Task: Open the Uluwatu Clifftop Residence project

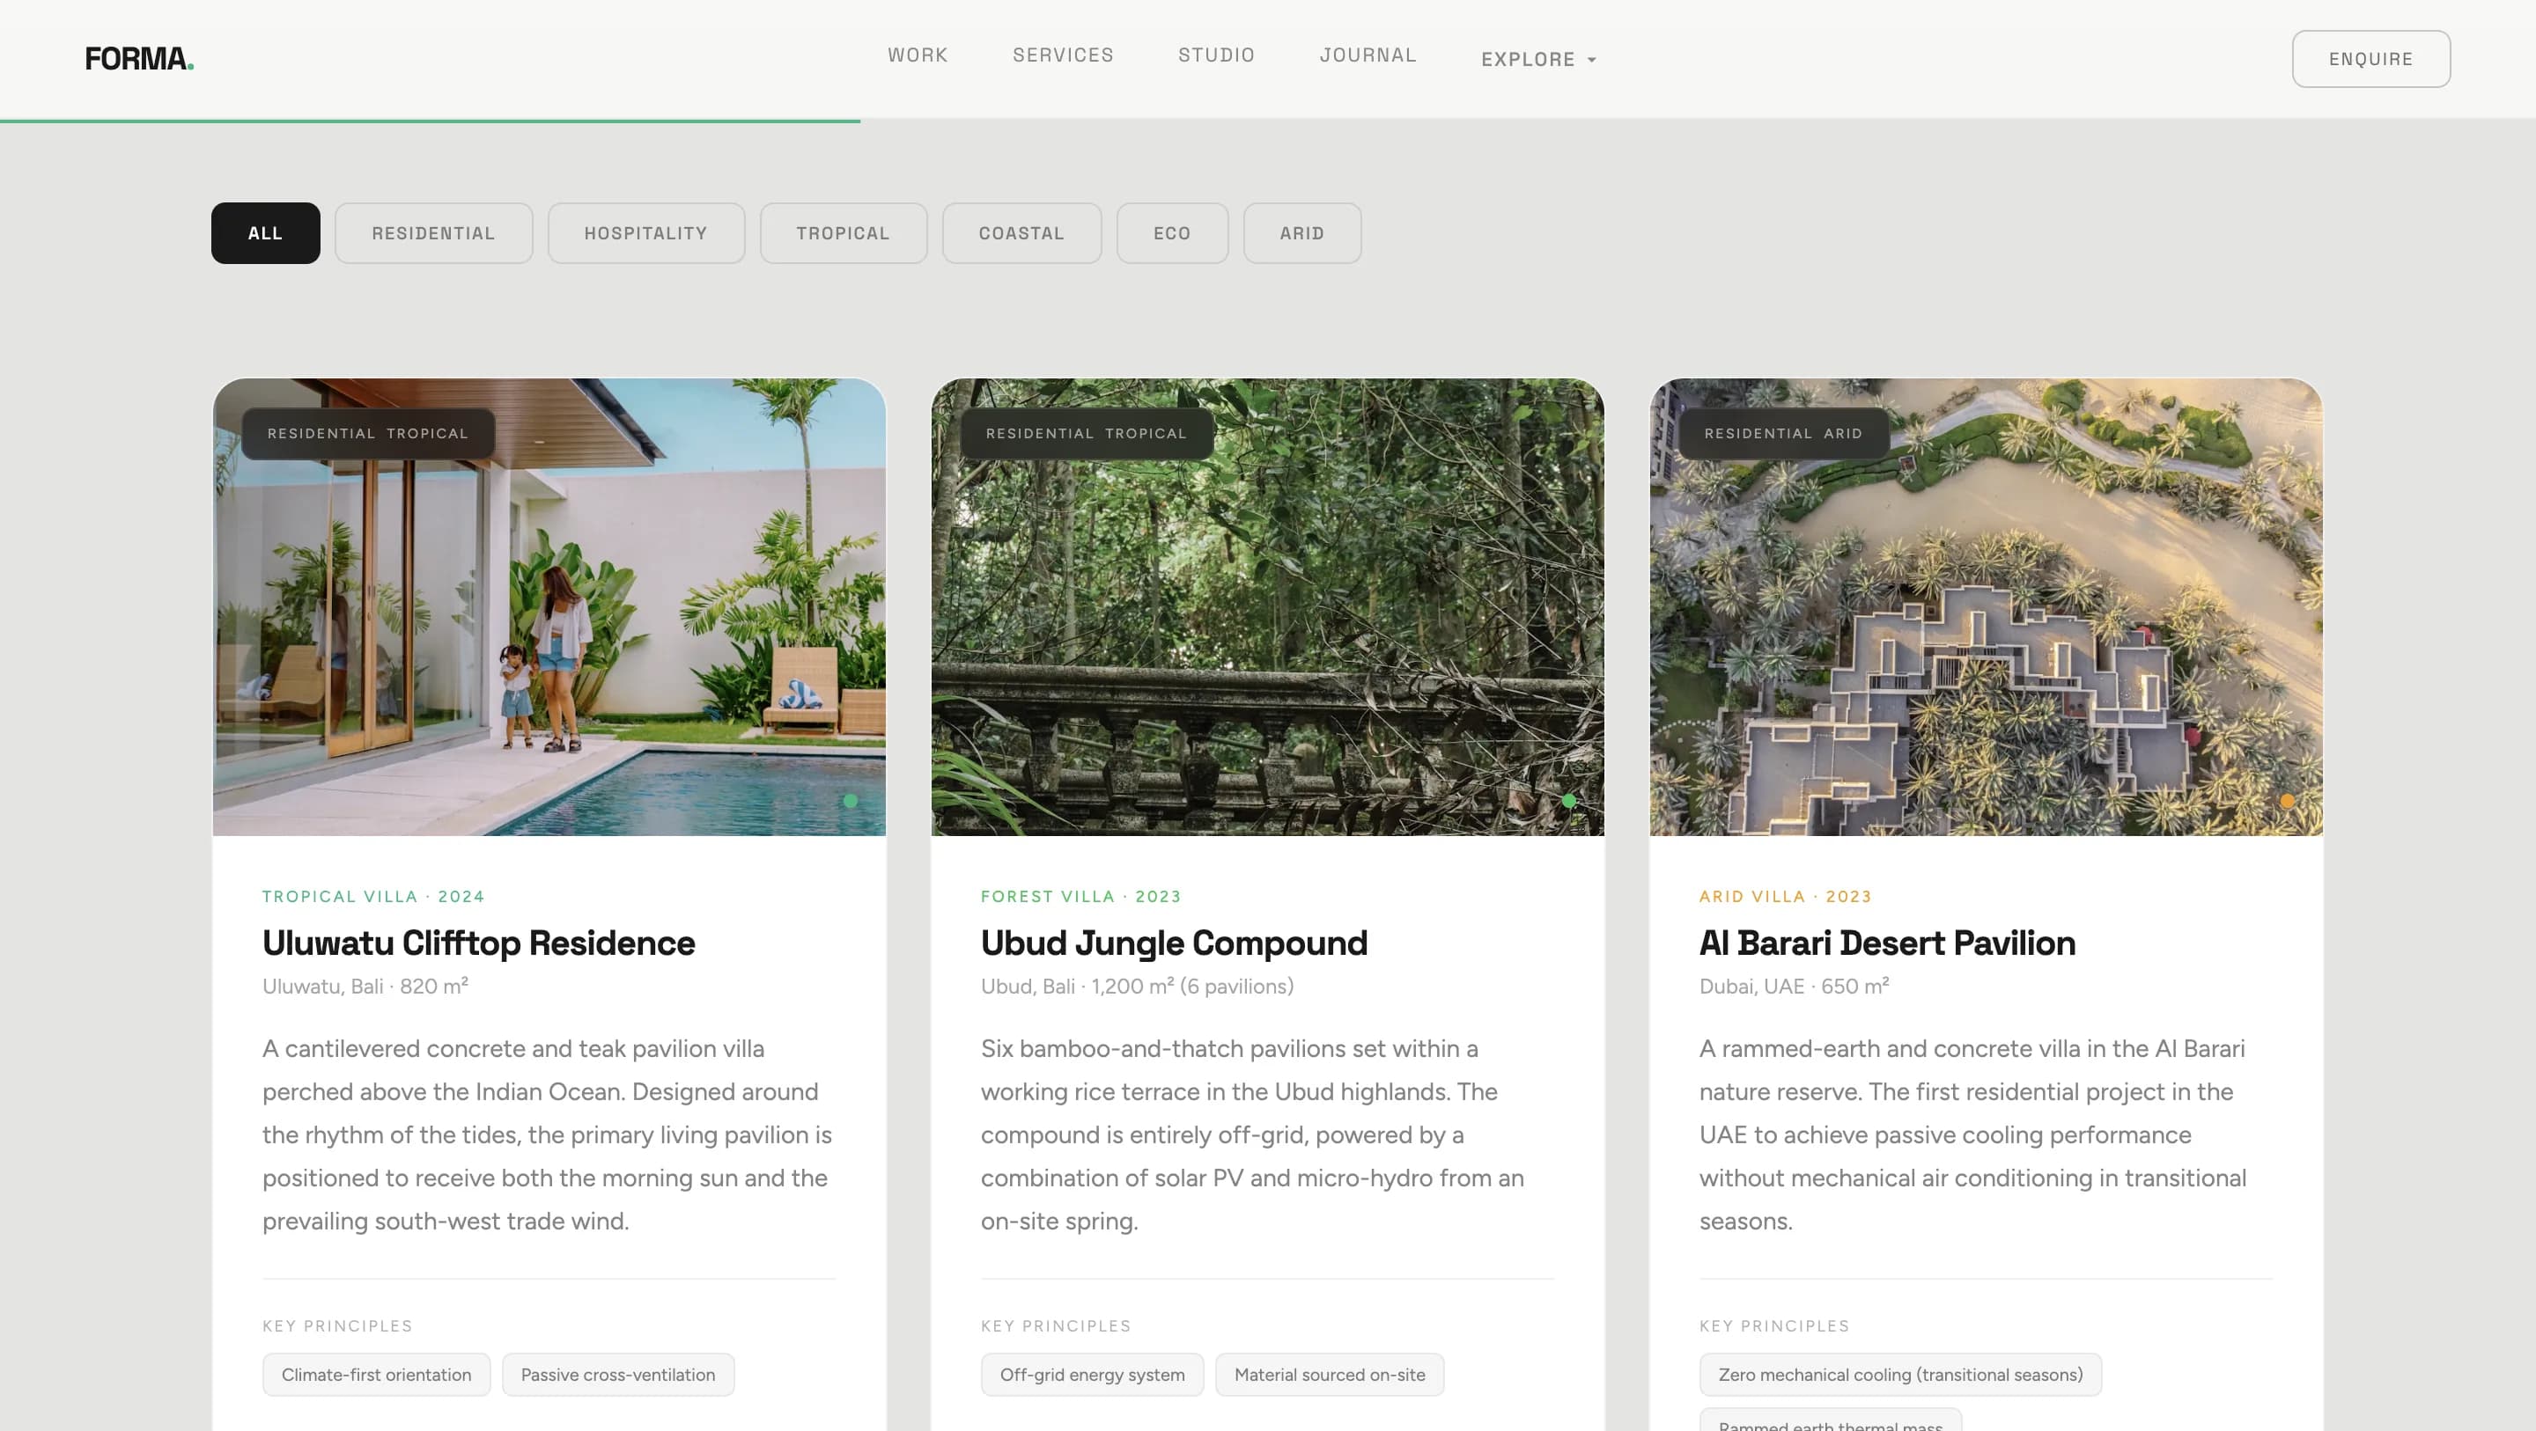Action: 477,942
